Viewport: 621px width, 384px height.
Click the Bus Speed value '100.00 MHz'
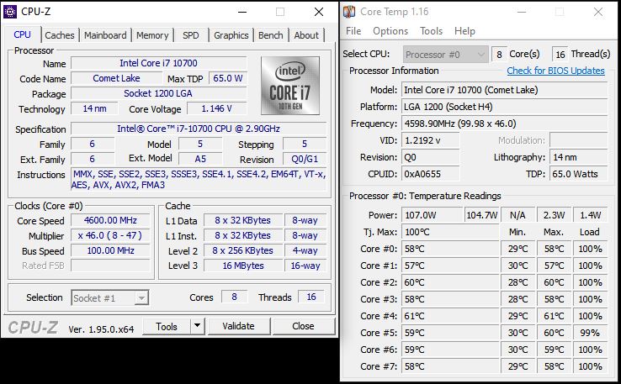click(110, 250)
